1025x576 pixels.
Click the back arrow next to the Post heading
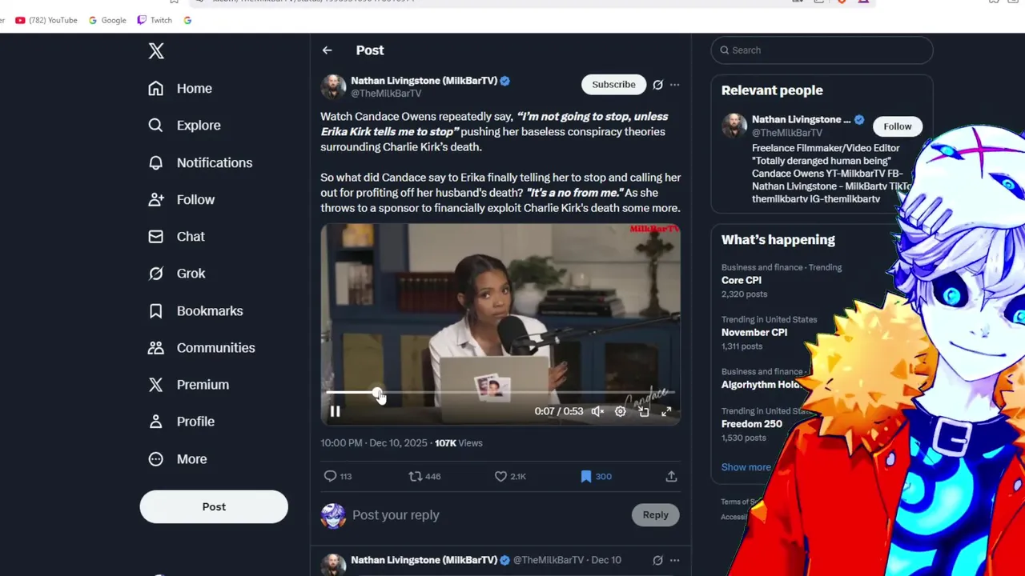click(x=328, y=50)
